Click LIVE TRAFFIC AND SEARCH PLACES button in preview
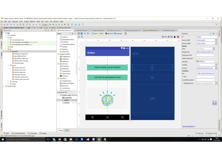 107,77
